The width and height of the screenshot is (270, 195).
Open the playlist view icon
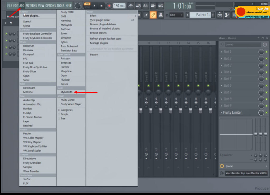click(220, 15)
